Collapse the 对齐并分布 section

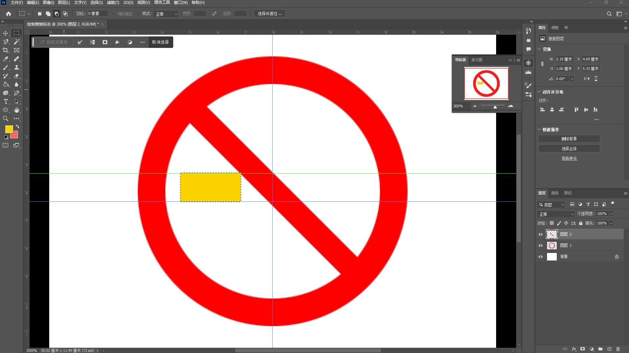click(x=539, y=92)
